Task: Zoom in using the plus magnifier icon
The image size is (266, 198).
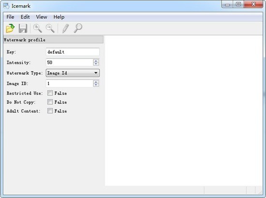Action: coord(37,28)
